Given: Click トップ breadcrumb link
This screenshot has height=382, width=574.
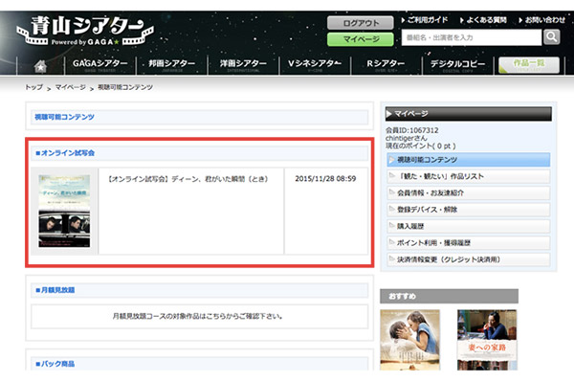Looking at the screenshot, I should pos(33,87).
